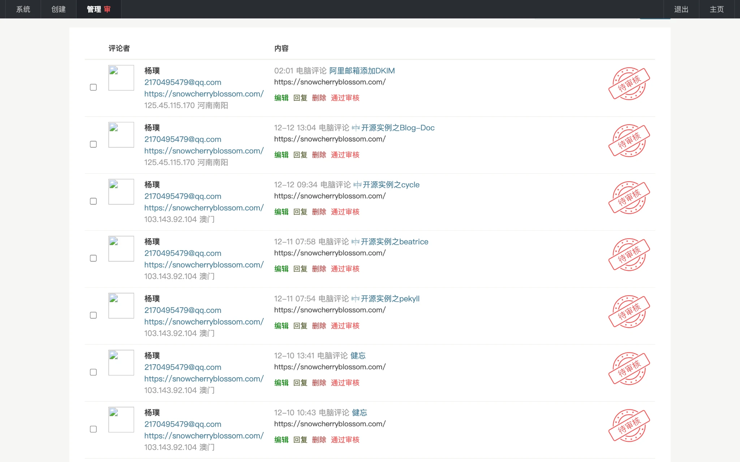Click small icon before 开源实例之Blog-Doc title
740x462 pixels.
click(x=356, y=128)
